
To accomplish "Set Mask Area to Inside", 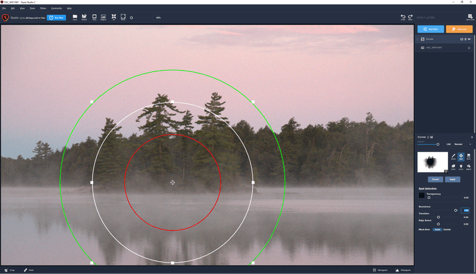I will tap(437, 229).
